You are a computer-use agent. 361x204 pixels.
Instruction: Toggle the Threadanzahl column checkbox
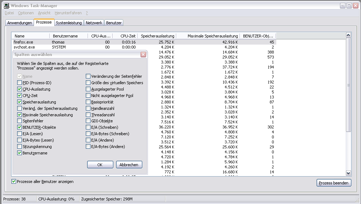(88, 115)
